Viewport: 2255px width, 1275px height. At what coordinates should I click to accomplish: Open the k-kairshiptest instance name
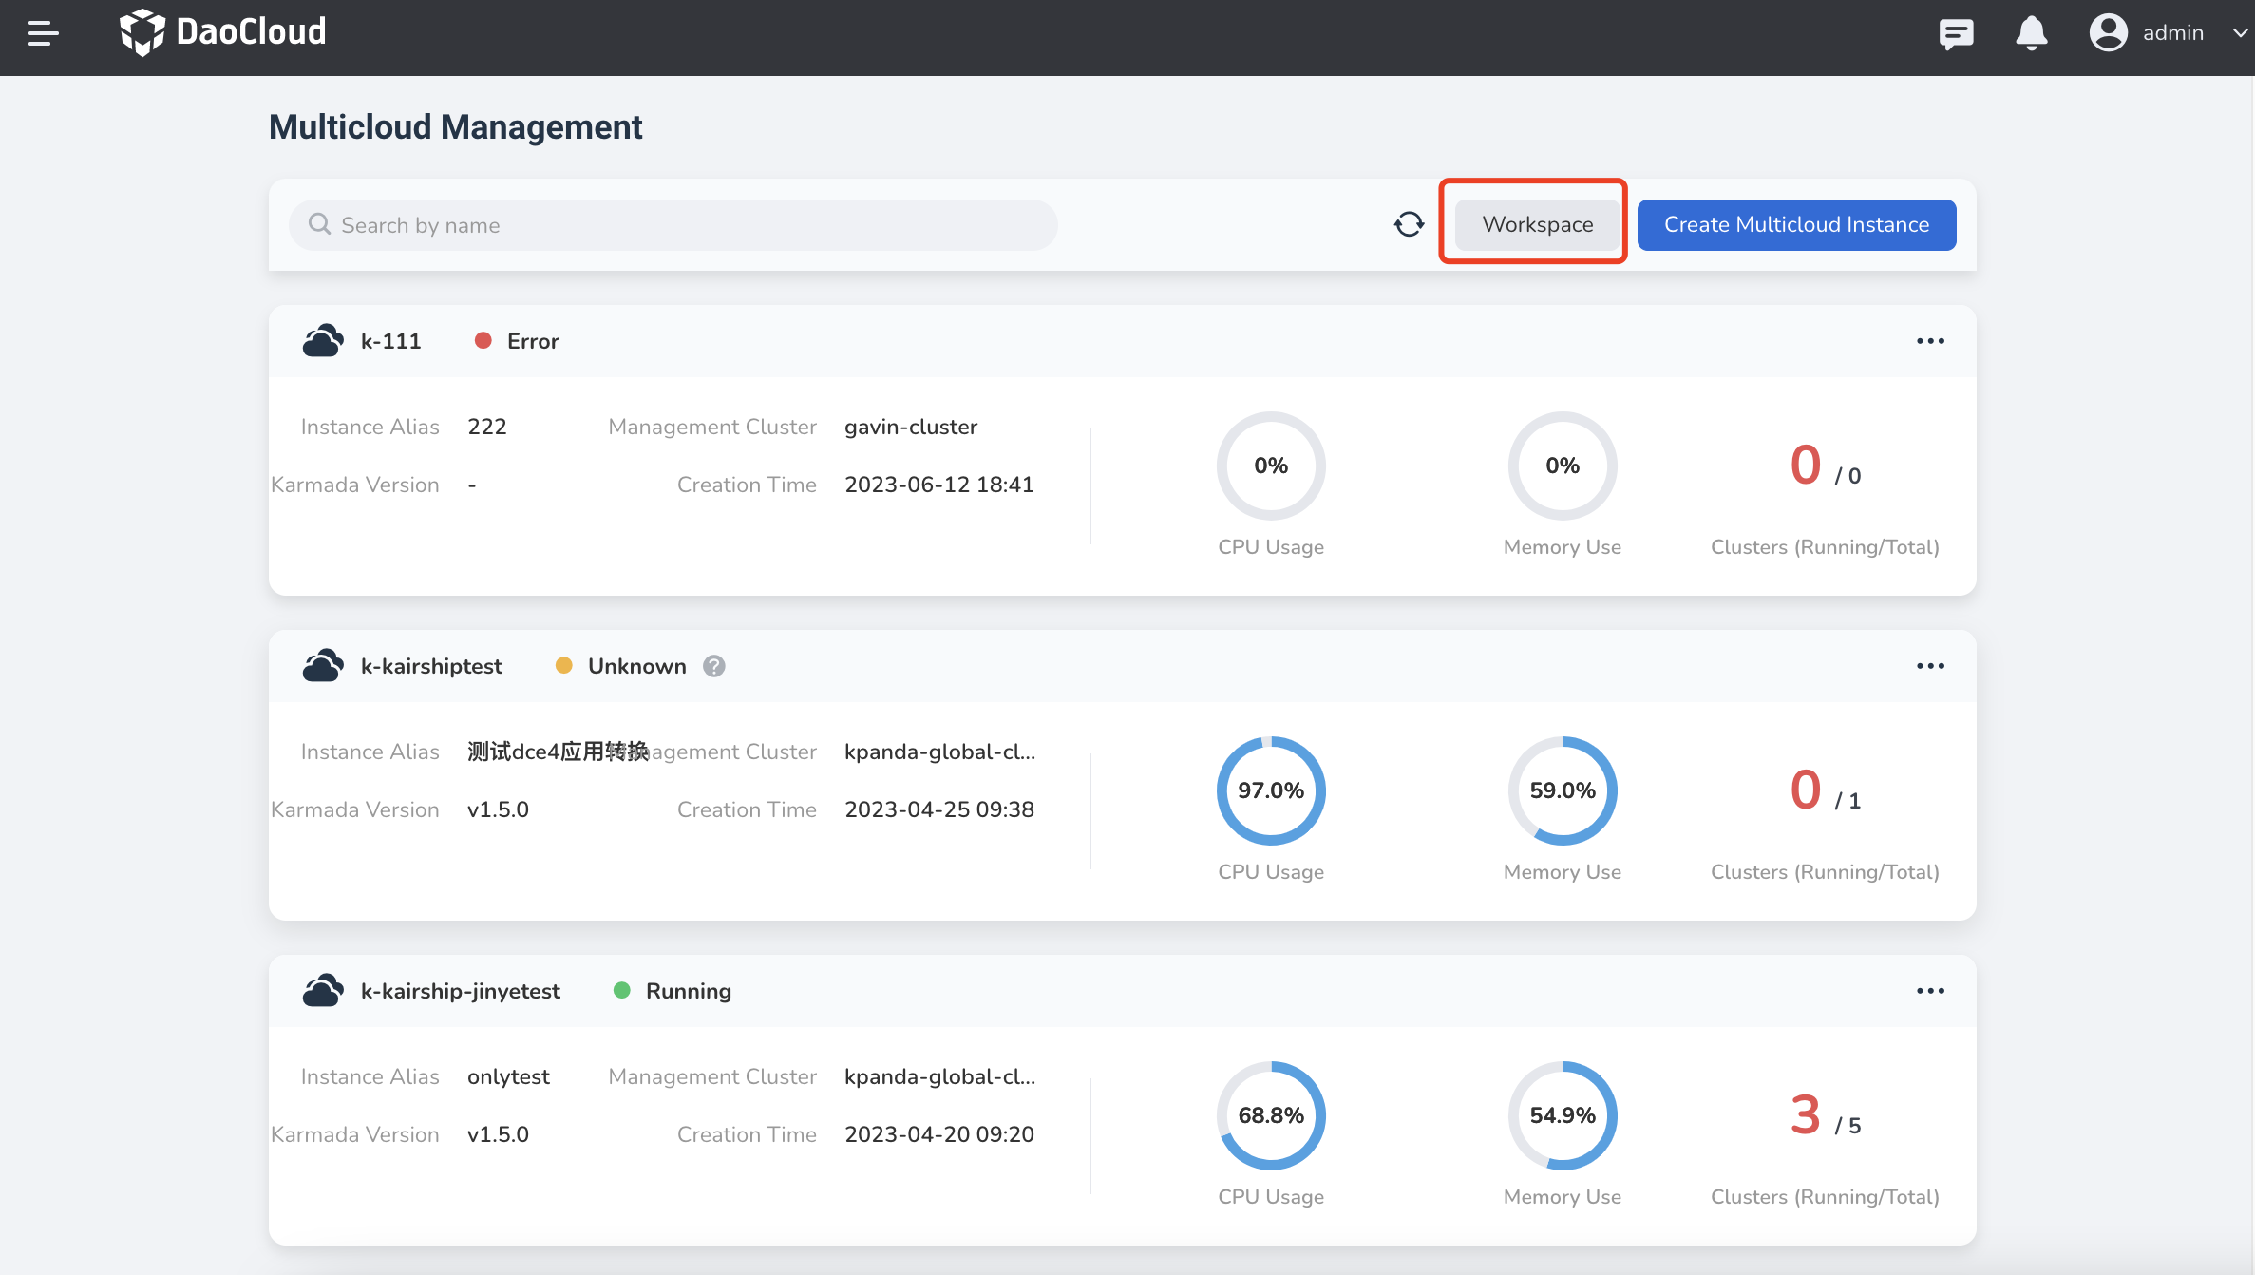431,666
